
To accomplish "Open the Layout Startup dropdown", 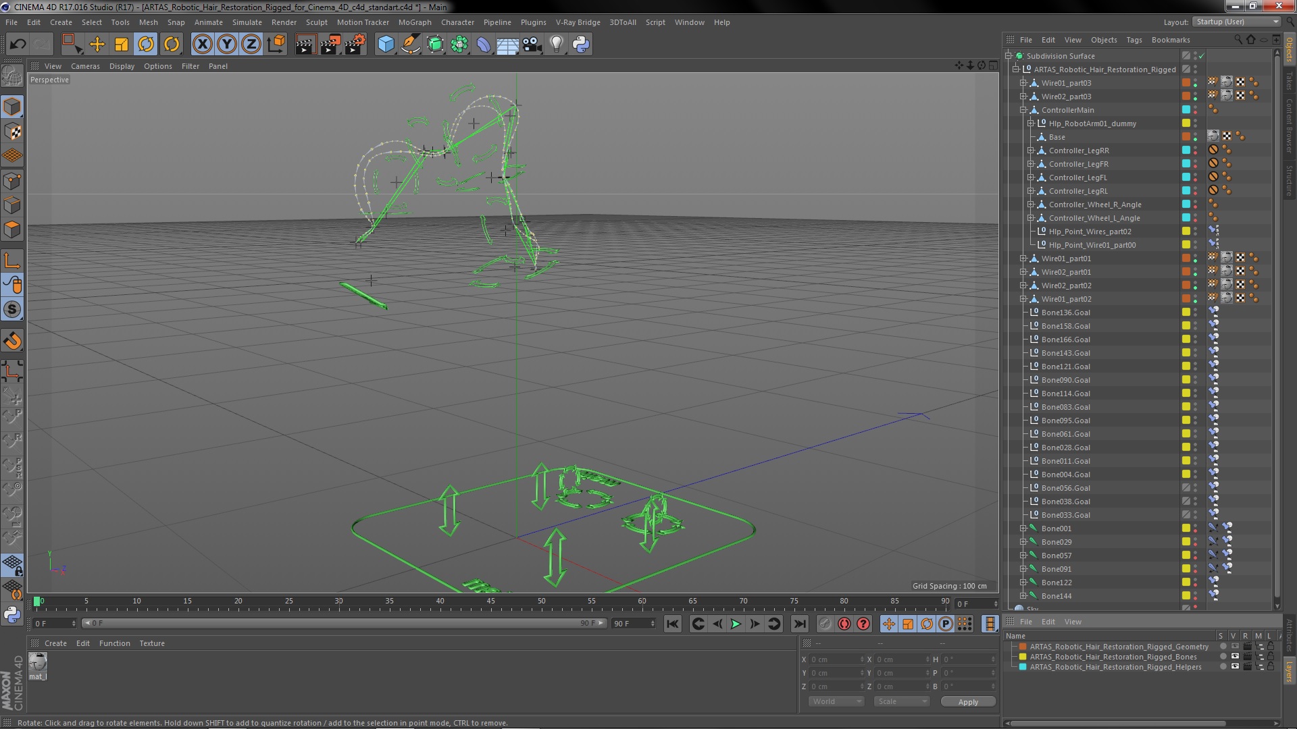I will (x=1236, y=22).
